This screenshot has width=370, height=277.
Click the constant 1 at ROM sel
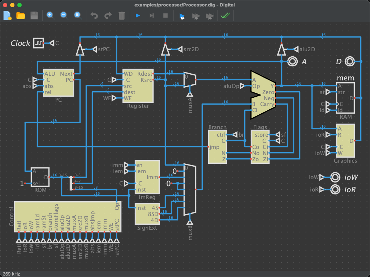22,183
